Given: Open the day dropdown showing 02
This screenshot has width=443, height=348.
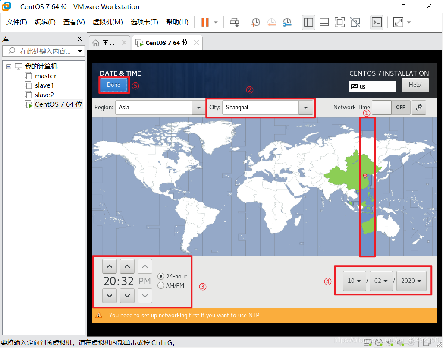Looking at the screenshot, I should tap(381, 281).
